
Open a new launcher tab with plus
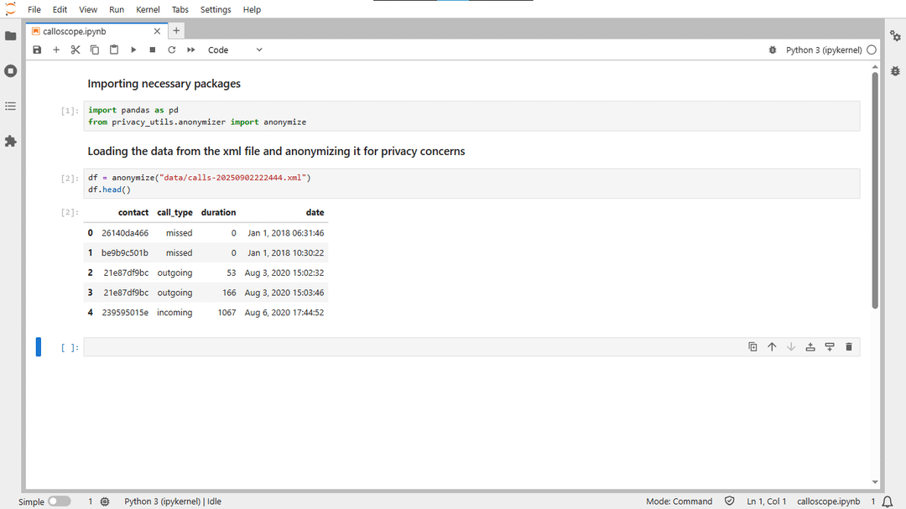[176, 31]
